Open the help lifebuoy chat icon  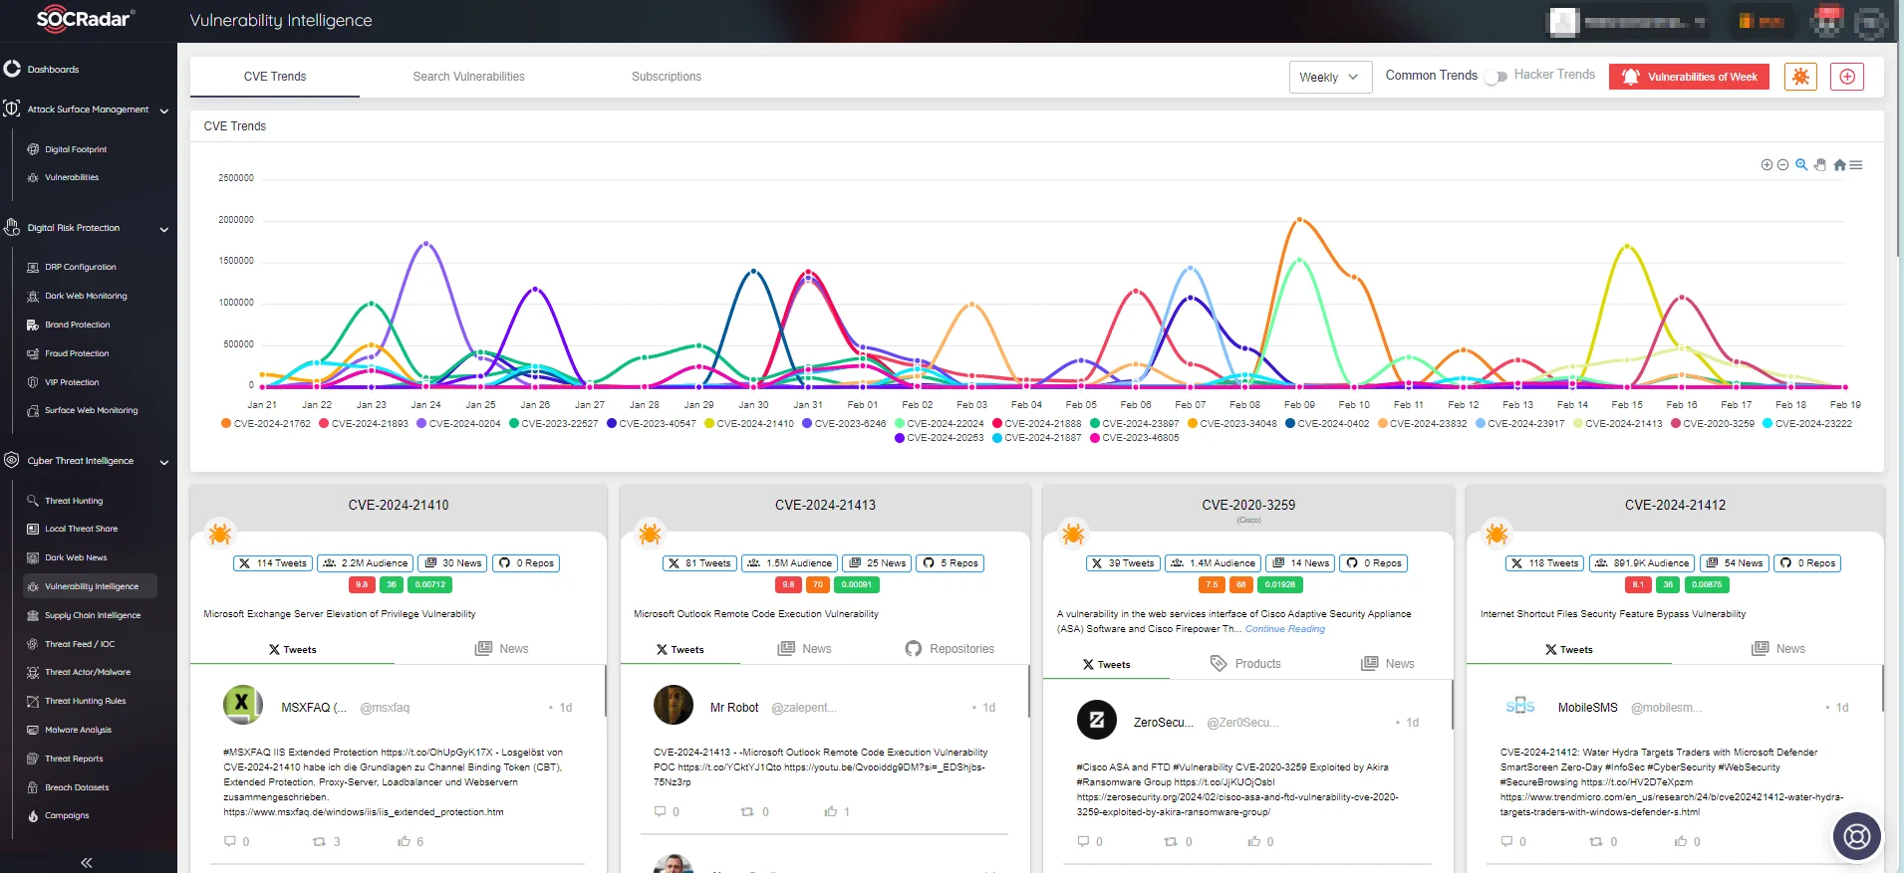(1857, 836)
